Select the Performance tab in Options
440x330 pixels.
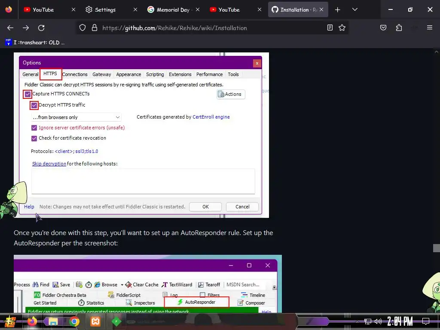[x=209, y=74]
